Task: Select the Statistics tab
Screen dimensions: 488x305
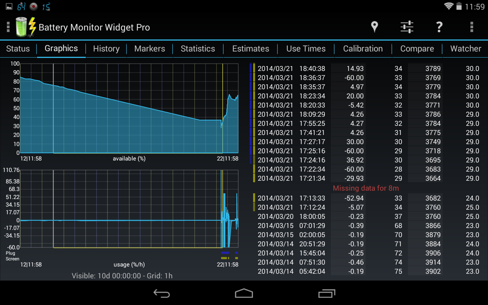Action: pos(198,49)
